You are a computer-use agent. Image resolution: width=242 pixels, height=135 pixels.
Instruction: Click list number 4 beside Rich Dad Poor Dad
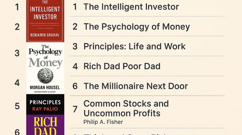pos(75,66)
